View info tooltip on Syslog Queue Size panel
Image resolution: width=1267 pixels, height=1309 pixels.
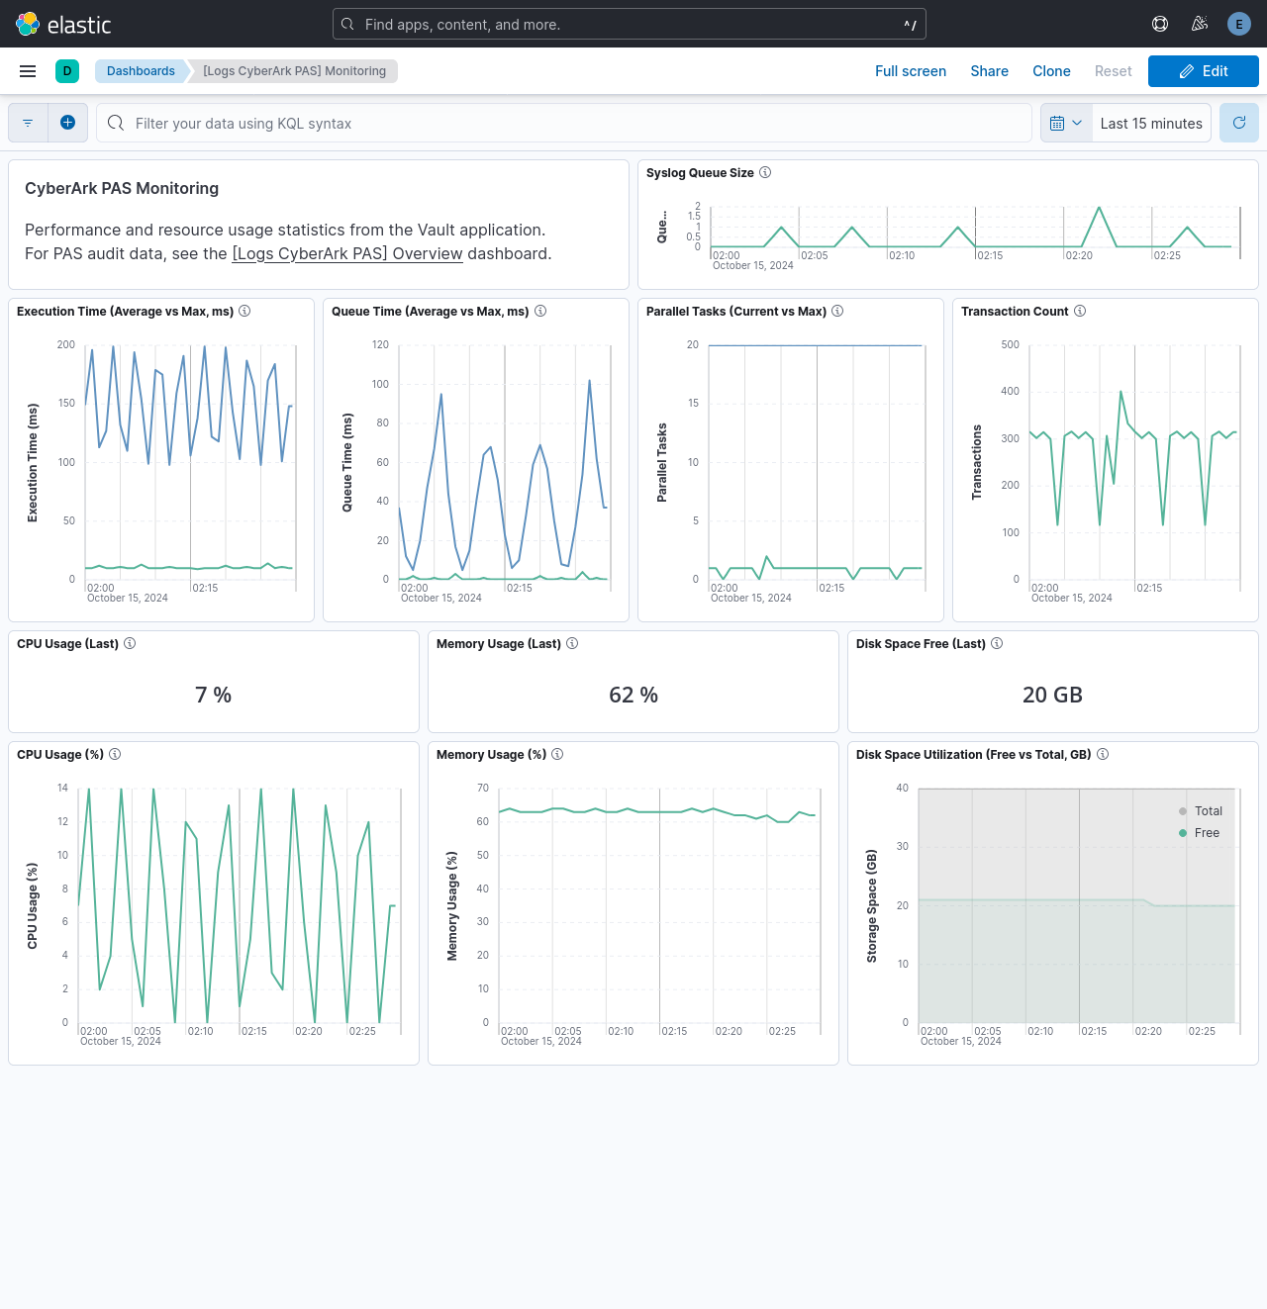[764, 172]
